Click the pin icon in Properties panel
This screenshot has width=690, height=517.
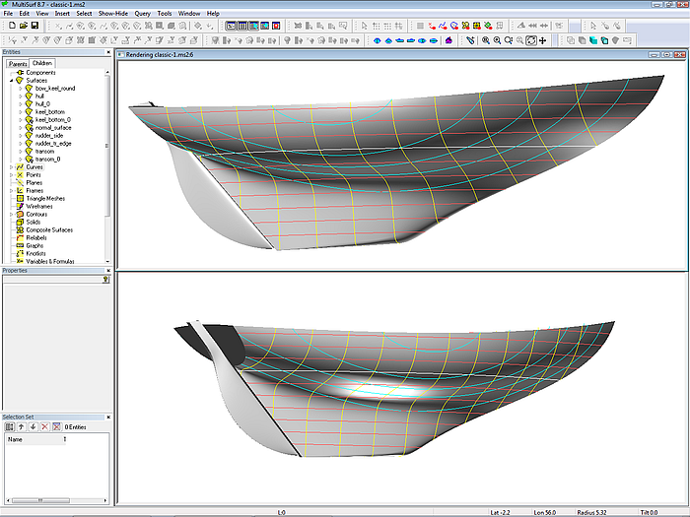tap(105, 280)
